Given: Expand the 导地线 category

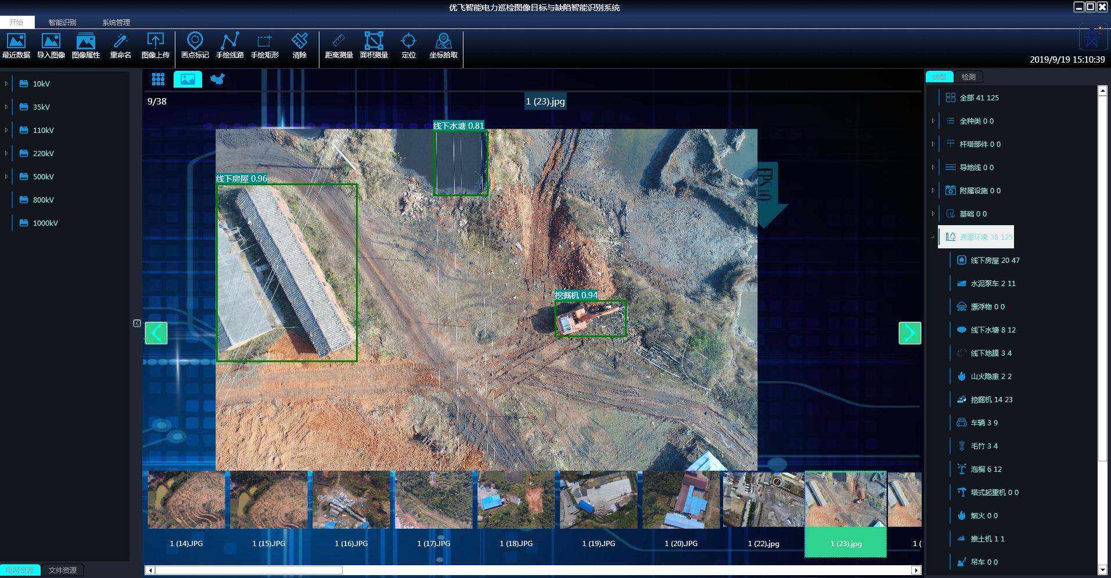Looking at the screenshot, I should tap(933, 167).
